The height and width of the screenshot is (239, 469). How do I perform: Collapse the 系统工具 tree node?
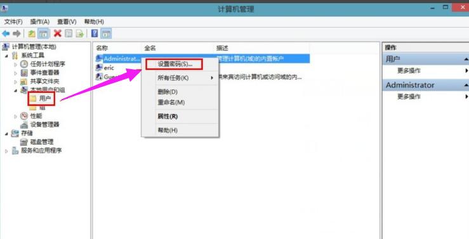click(7, 56)
